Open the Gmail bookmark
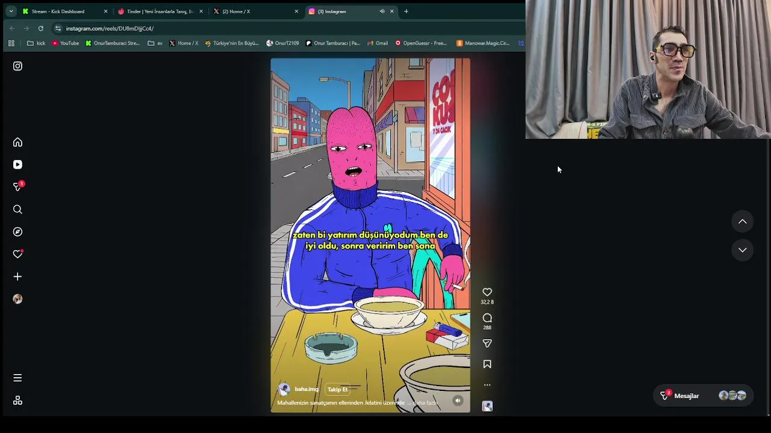This screenshot has height=433, width=771. 378,43
